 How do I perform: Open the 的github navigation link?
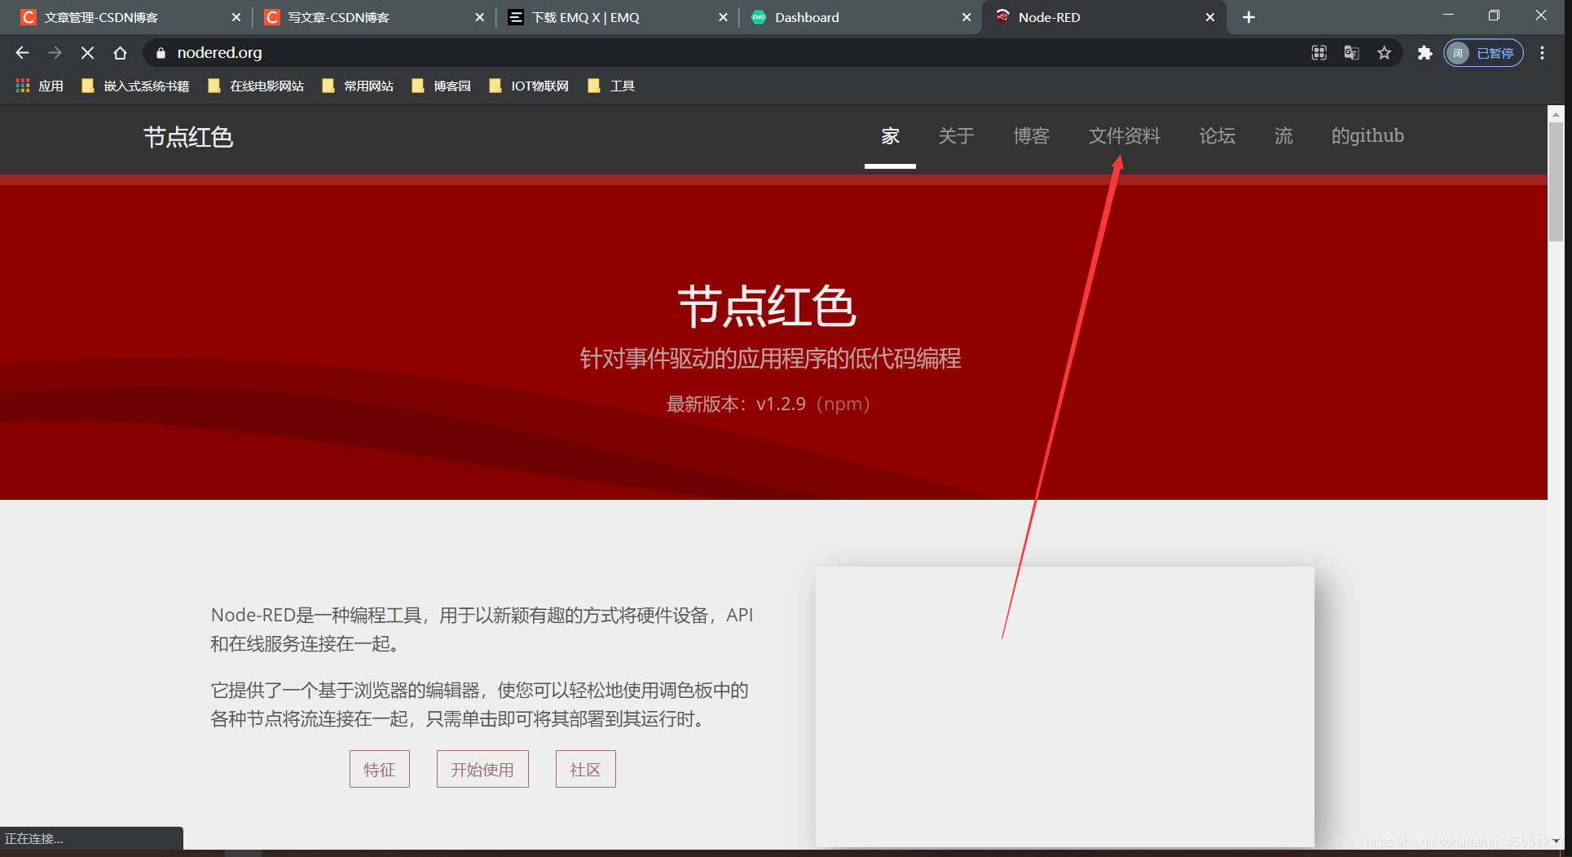[x=1367, y=136]
